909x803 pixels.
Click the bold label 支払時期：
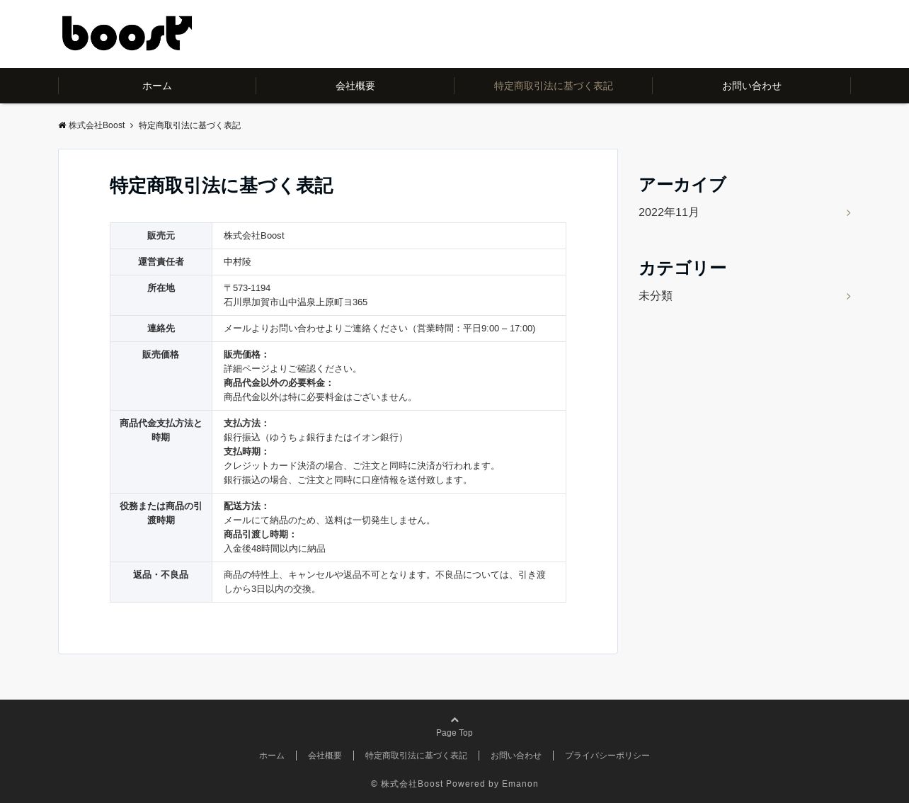[x=246, y=452]
